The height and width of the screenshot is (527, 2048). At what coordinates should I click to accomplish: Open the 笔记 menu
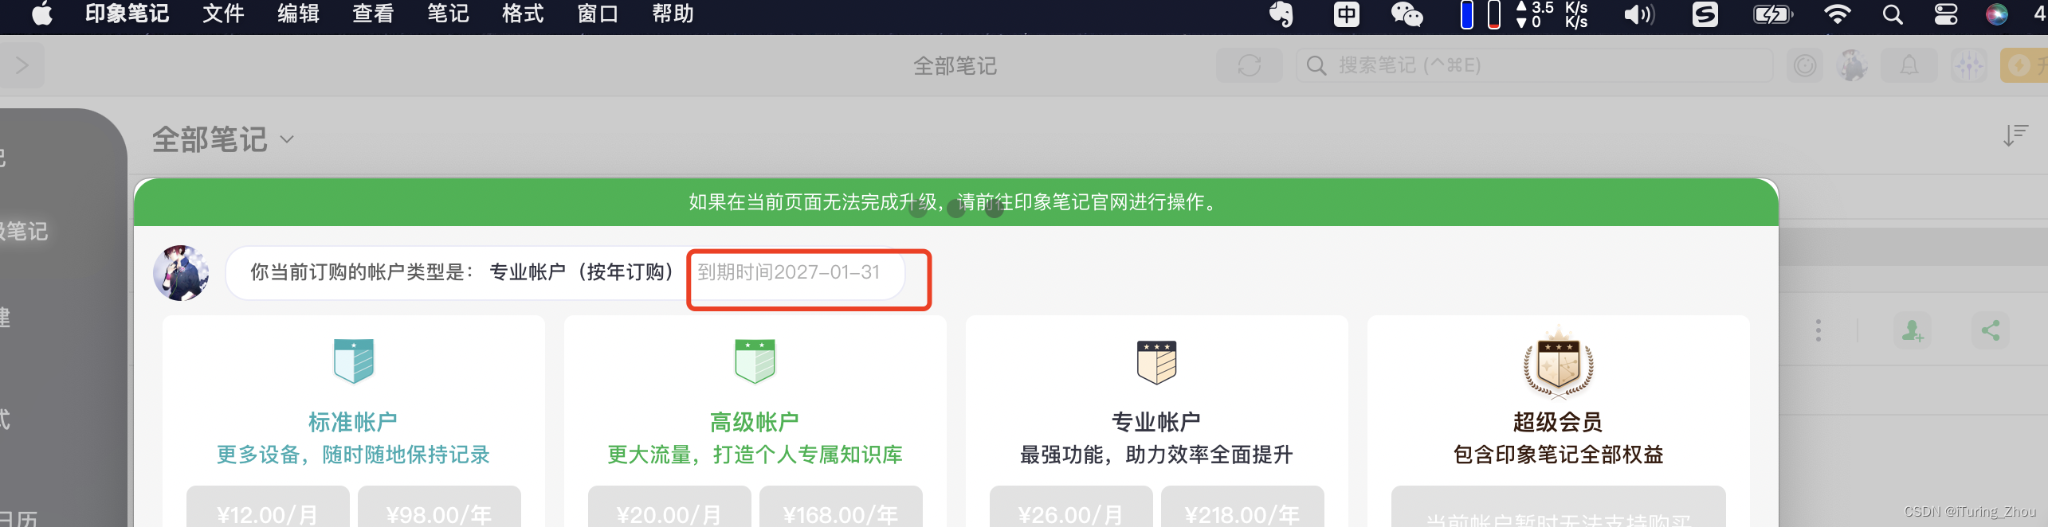(x=448, y=14)
